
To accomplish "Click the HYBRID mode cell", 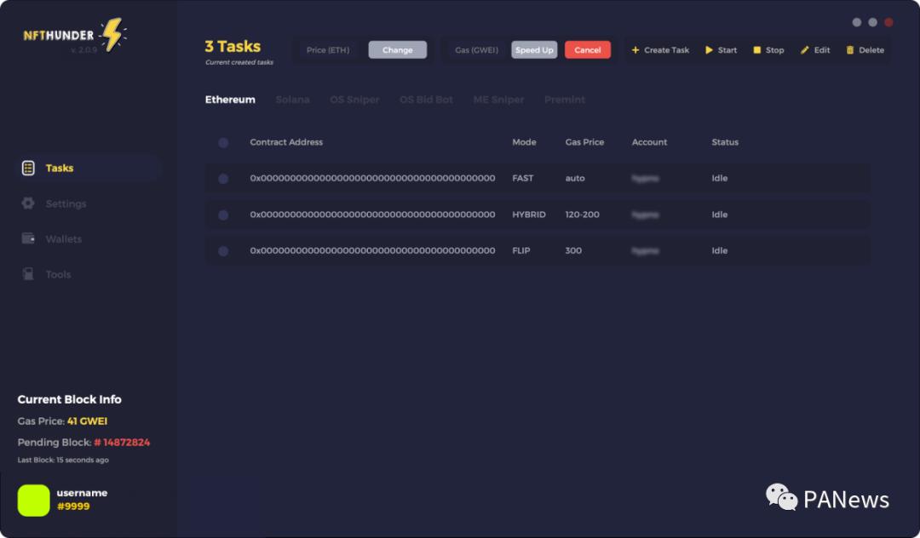I will tap(529, 215).
